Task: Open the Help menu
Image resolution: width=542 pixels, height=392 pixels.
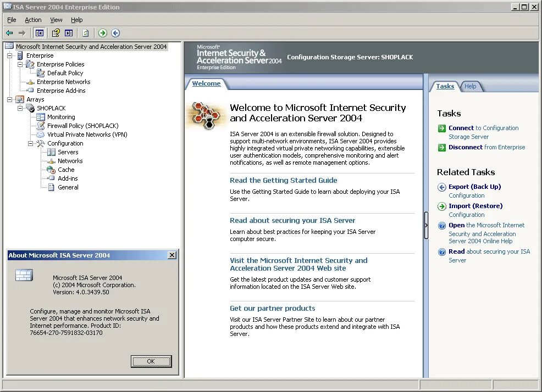Action: click(x=77, y=20)
